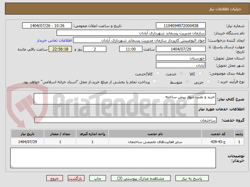Select the خدمت radio button
250x187 pixels.
181,73
